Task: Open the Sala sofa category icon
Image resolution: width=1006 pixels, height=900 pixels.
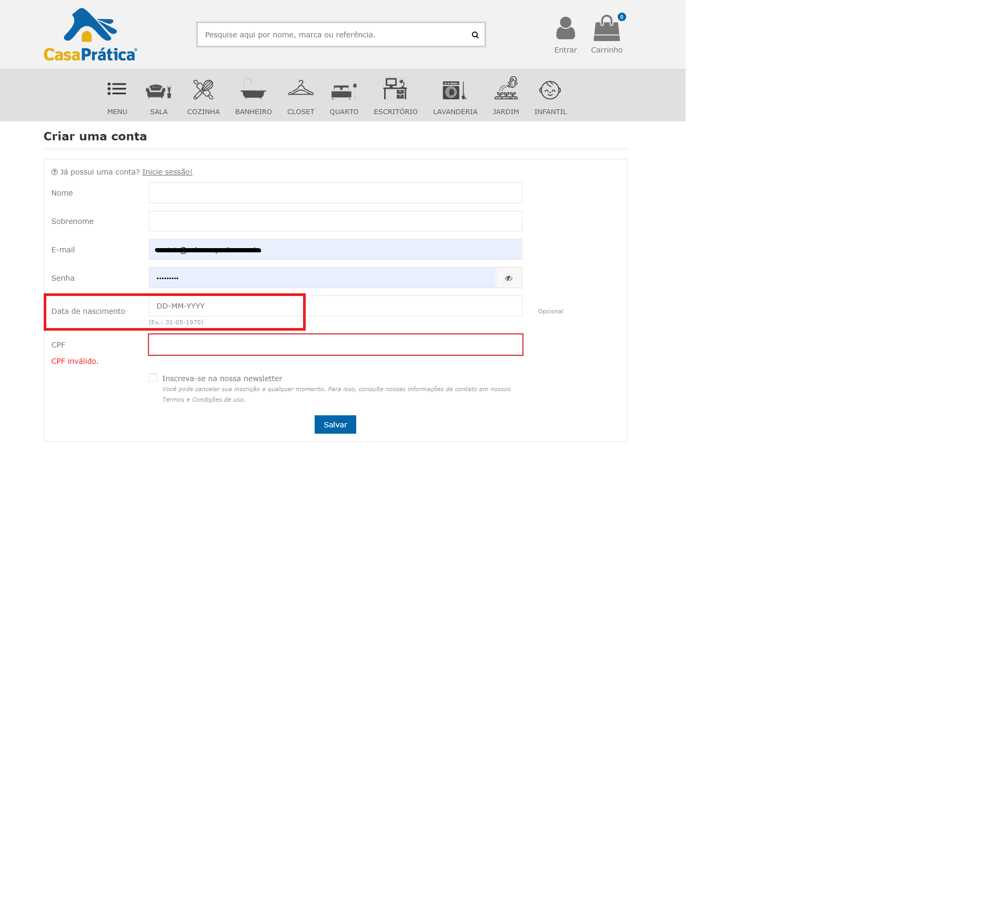Action: point(158,90)
